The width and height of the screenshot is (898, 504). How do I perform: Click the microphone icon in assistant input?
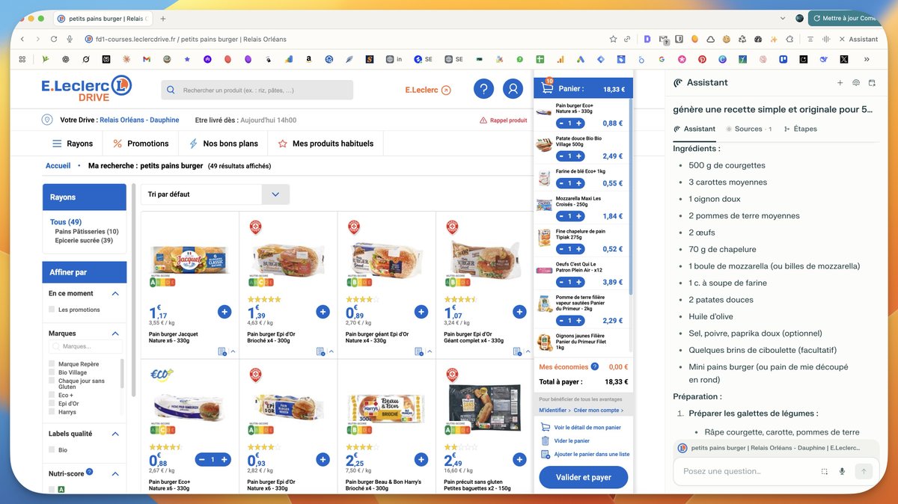coord(842,471)
